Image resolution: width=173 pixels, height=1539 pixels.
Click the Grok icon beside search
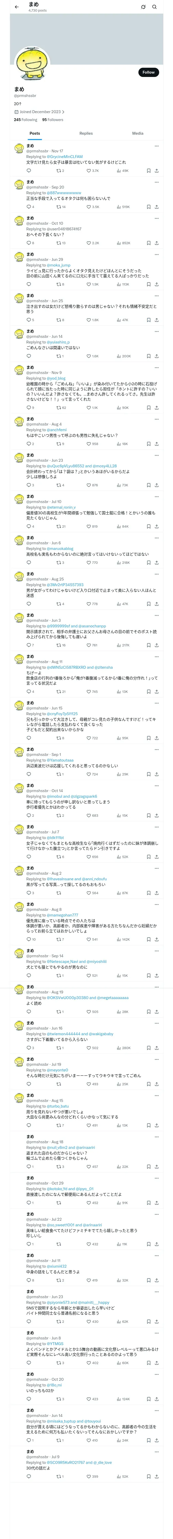coord(143,7)
